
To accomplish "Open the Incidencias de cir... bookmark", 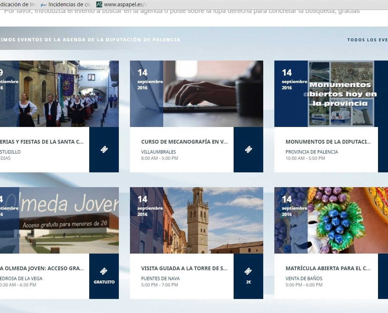I will 70,5.
